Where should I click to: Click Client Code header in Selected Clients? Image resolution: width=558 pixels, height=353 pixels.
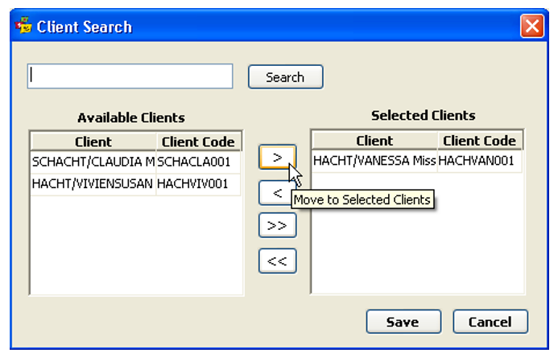(x=480, y=141)
